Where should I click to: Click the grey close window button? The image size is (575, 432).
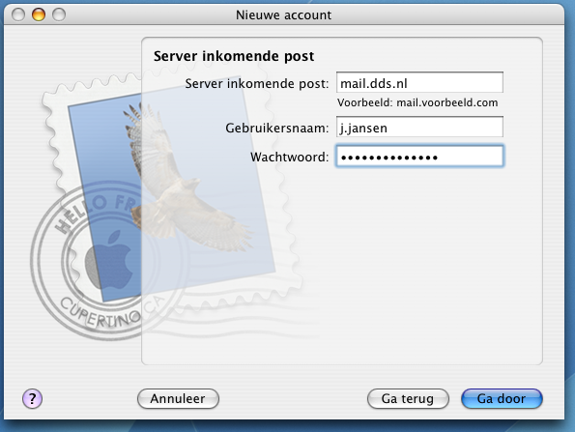click(x=18, y=14)
